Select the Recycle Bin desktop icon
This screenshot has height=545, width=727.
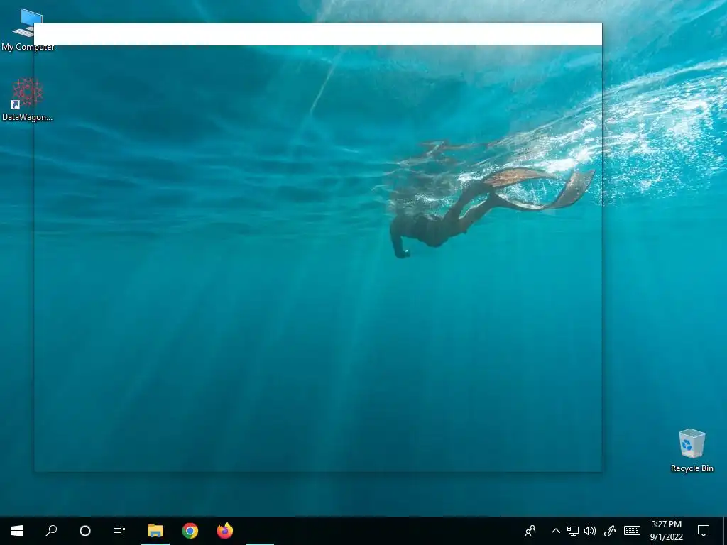[x=692, y=451]
